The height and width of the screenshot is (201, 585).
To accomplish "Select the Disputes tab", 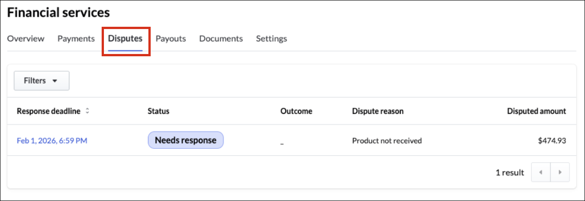I will tap(125, 39).
